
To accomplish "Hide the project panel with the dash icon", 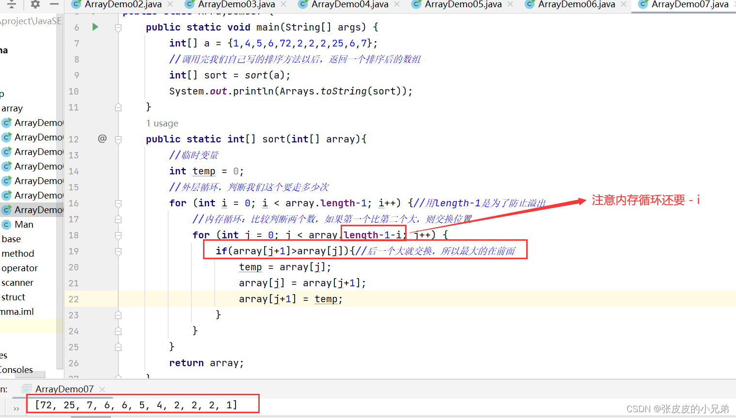I will click(x=54, y=4).
